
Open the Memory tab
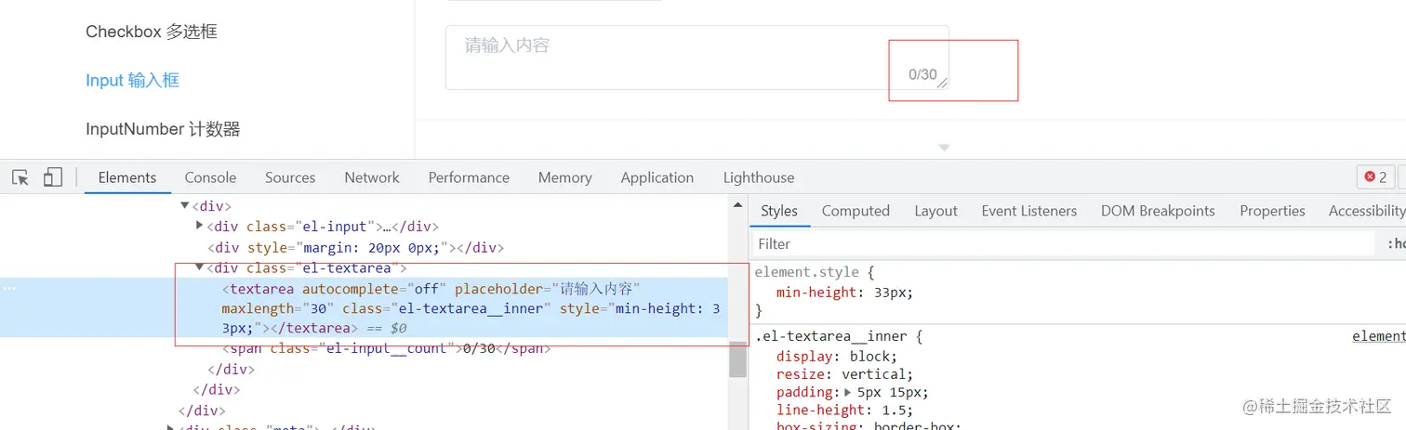pyautogui.click(x=564, y=177)
